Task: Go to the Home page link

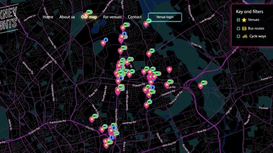Action: [48, 17]
